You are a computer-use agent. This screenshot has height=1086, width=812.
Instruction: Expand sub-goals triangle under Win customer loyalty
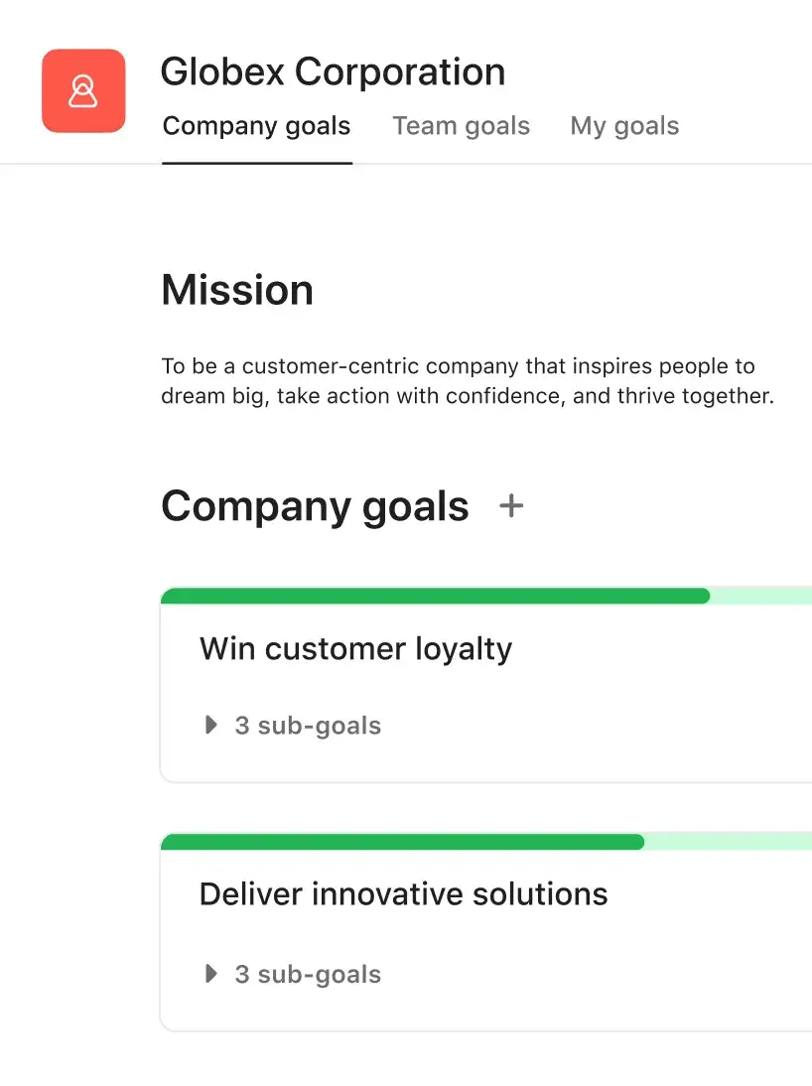click(x=210, y=726)
